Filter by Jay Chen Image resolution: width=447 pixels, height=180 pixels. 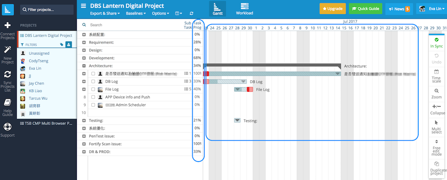coord(37,84)
